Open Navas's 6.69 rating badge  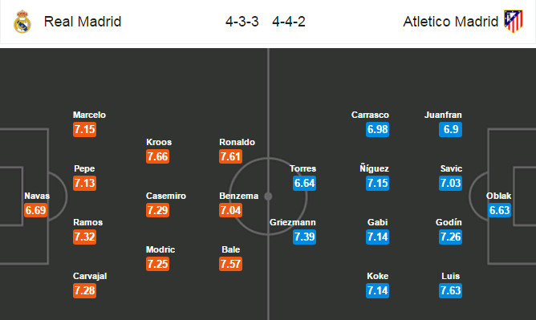(35, 210)
